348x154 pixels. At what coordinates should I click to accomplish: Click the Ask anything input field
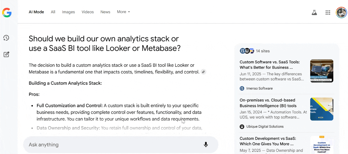point(121,145)
